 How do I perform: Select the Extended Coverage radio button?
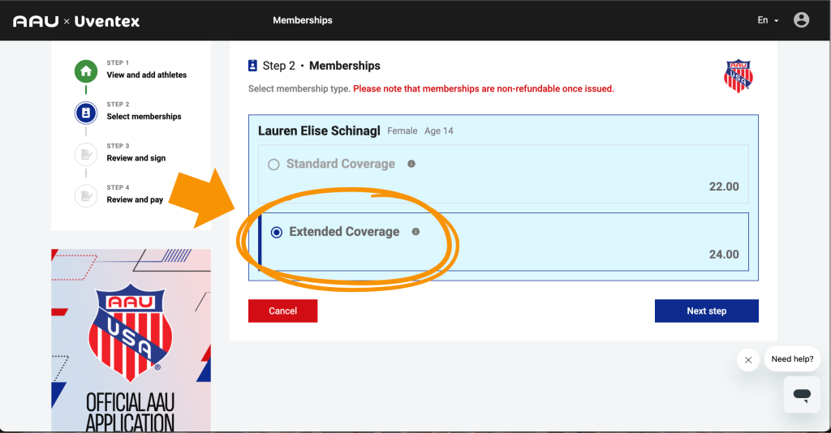click(277, 233)
